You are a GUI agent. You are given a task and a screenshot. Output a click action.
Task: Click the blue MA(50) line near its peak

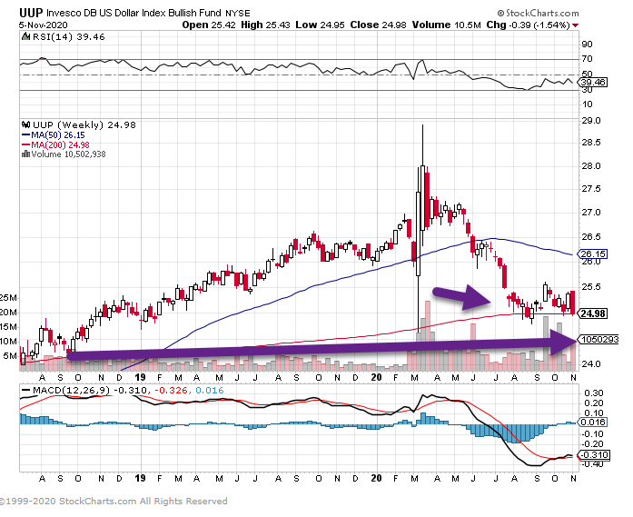(492, 238)
